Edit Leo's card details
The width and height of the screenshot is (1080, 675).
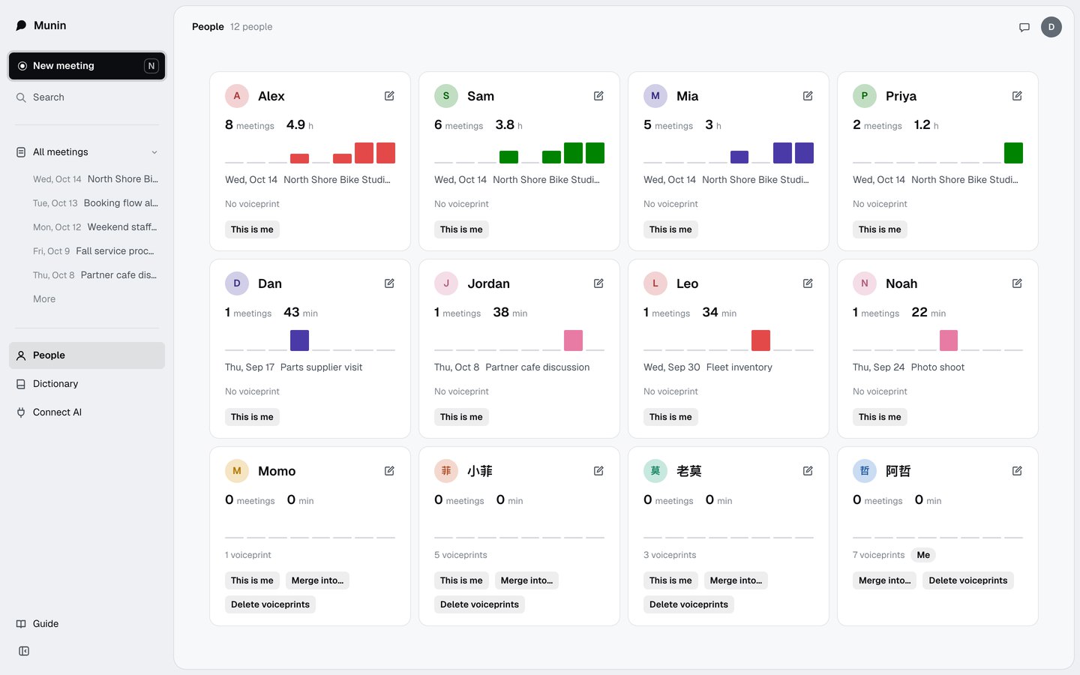click(808, 283)
